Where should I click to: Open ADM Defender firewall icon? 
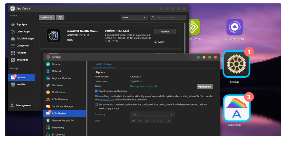click(x=48, y=99)
